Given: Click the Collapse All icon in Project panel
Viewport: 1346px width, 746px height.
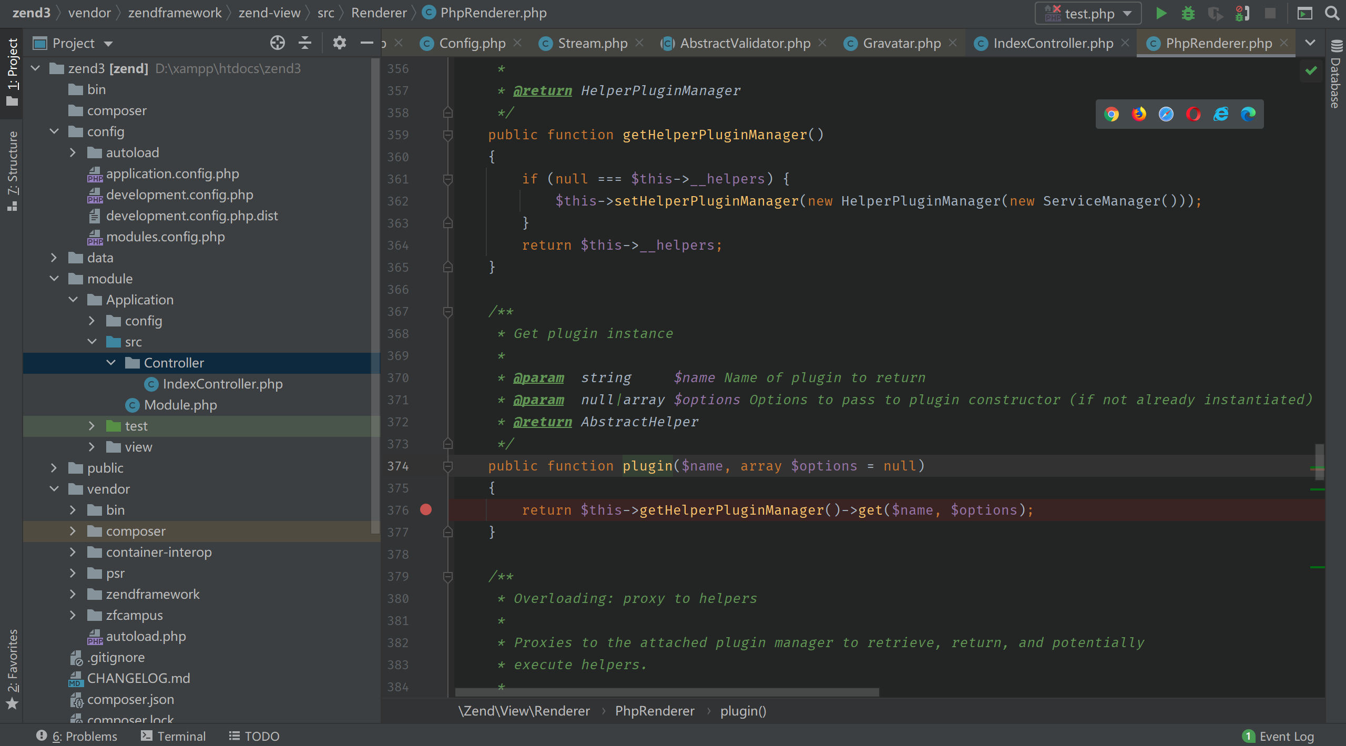Looking at the screenshot, I should coord(305,43).
